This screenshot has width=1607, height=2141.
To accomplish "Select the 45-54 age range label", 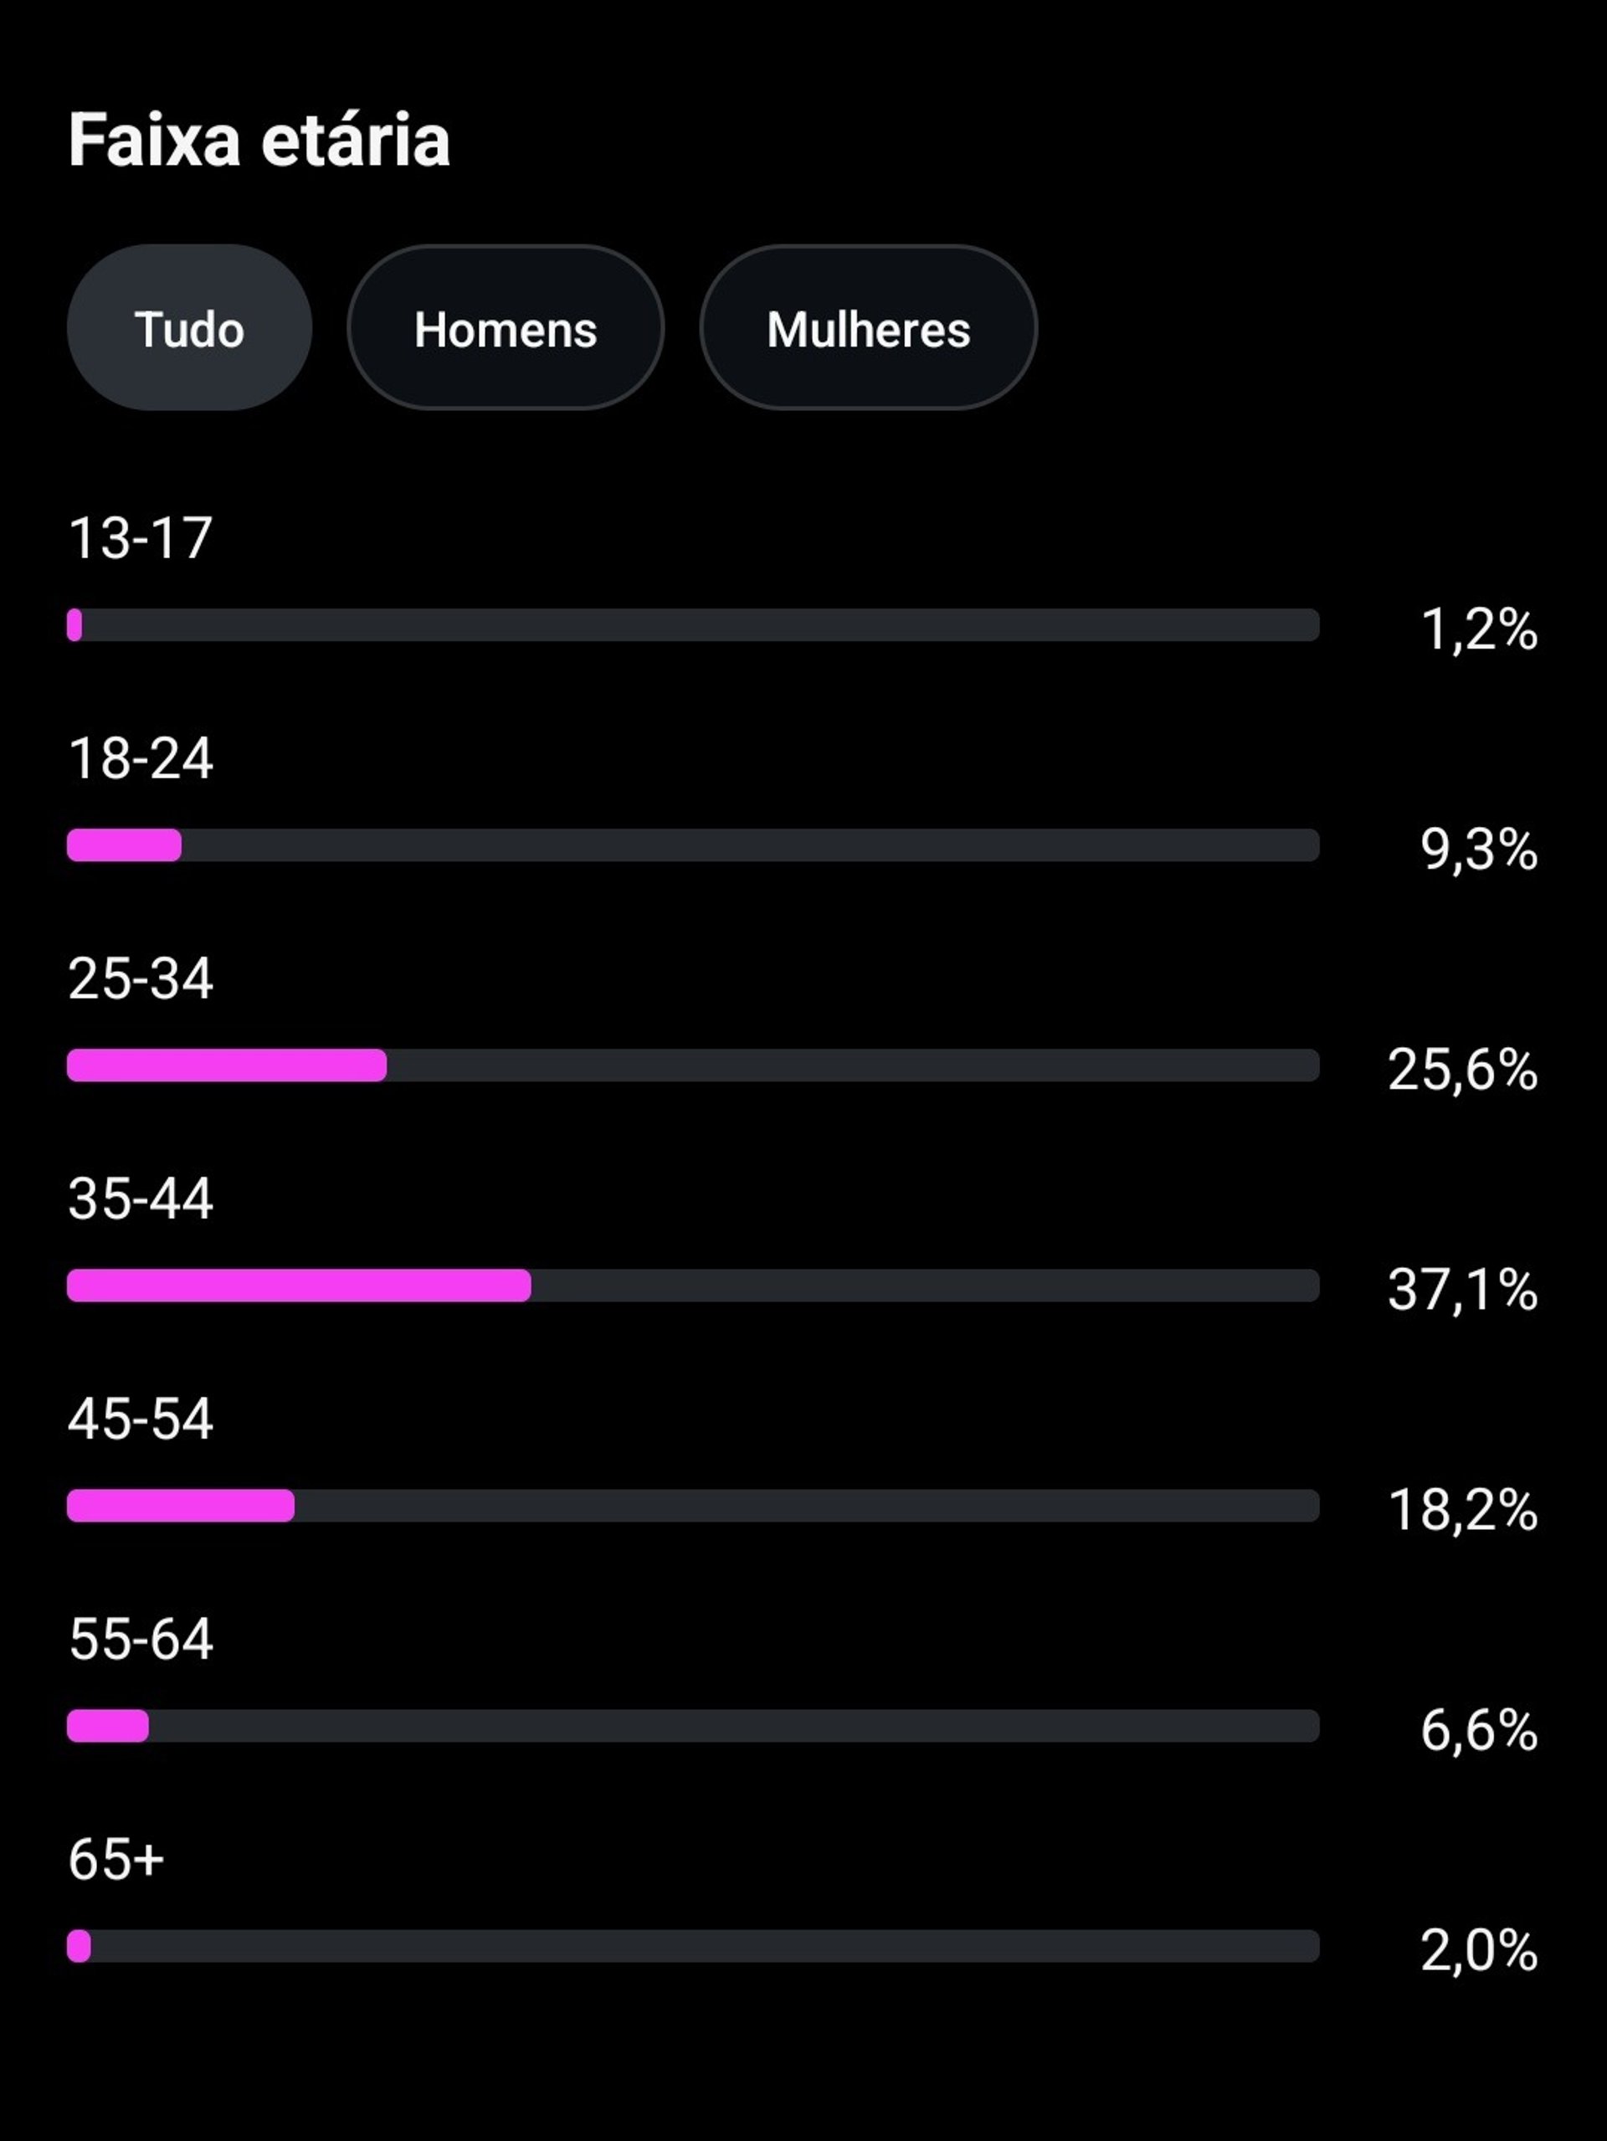I will click(141, 1419).
